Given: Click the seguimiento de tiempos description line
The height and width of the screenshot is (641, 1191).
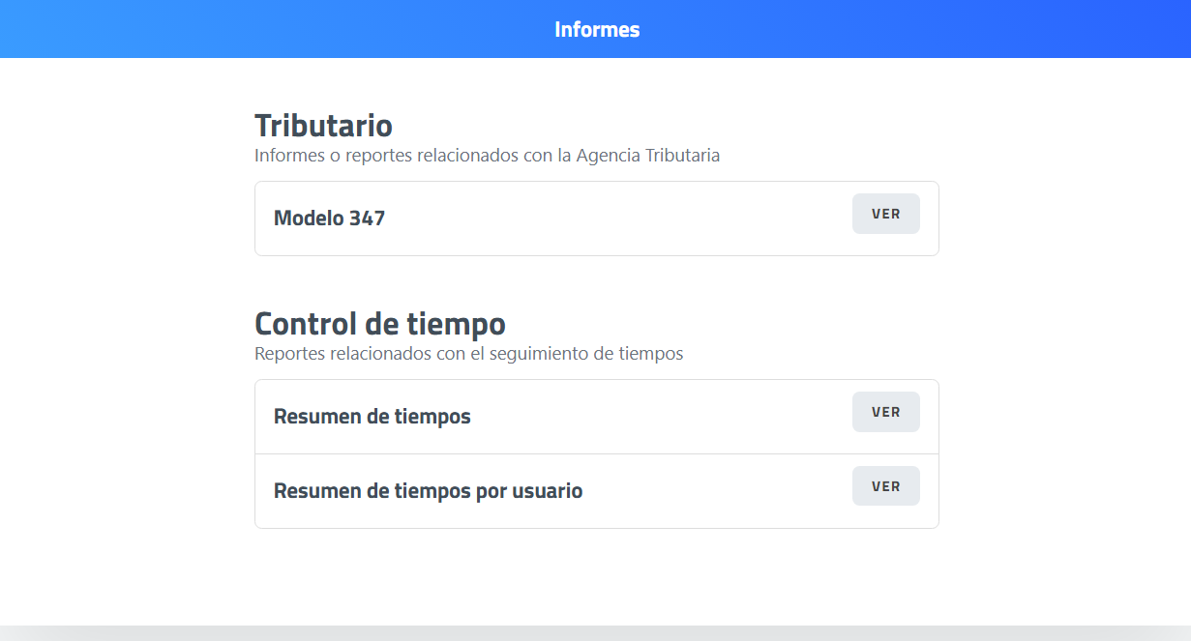Looking at the screenshot, I should click(x=468, y=354).
